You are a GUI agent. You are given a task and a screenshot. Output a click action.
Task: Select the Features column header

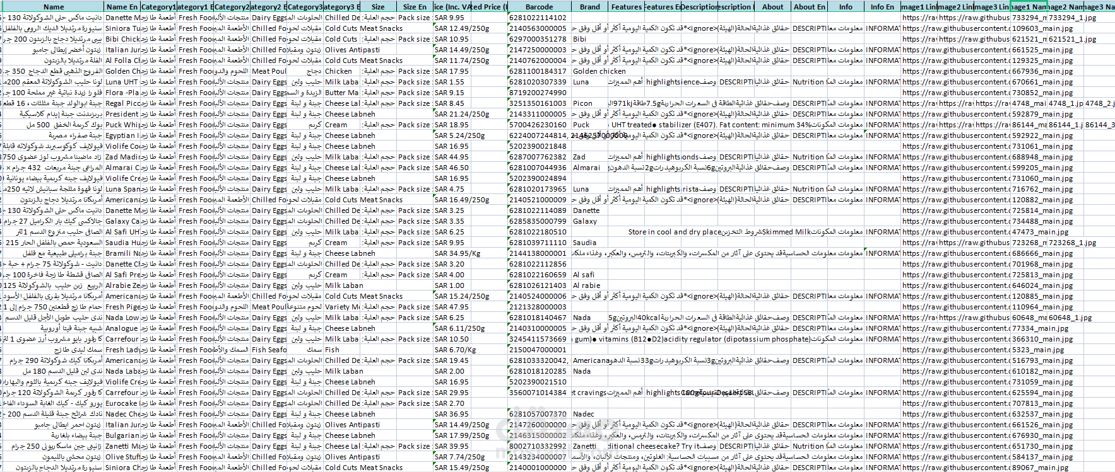(x=626, y=7)
